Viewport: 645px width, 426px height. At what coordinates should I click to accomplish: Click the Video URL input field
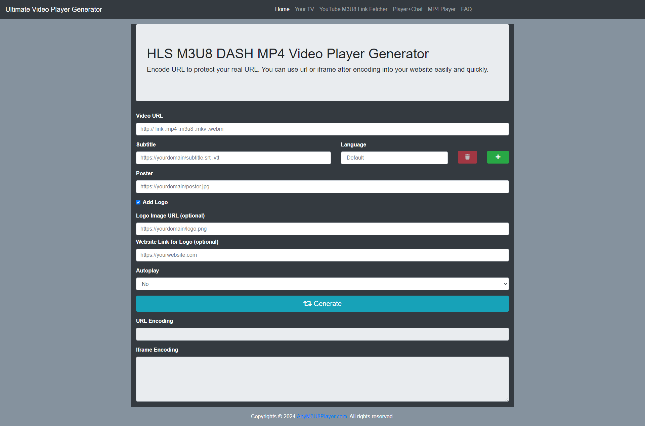point(322,129)
